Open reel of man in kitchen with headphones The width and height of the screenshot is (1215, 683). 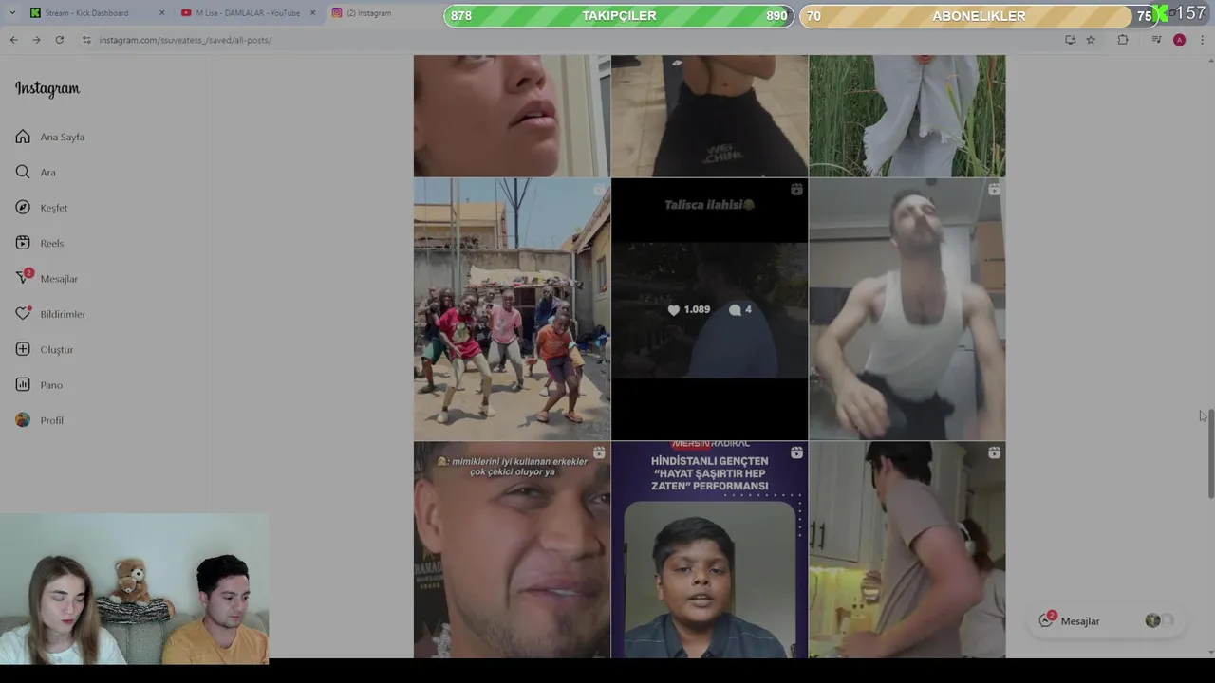(x=907, y=550)
